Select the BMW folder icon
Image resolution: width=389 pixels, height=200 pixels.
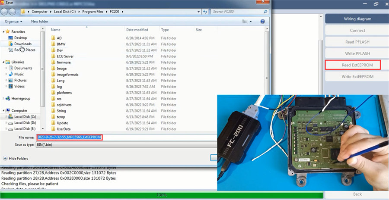coord(53,44)
